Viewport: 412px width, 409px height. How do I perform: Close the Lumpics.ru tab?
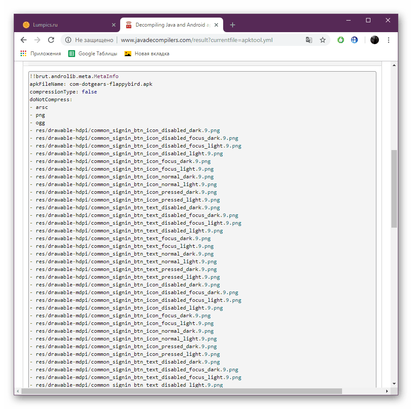[114, 25]
